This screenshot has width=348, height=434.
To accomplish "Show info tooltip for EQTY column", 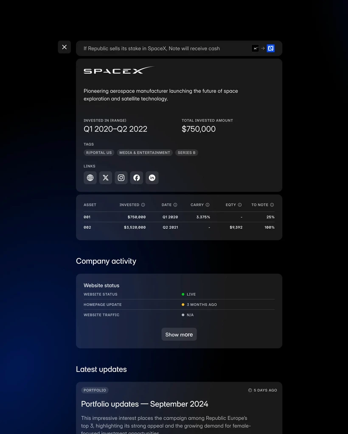I will tap(240, 205).
